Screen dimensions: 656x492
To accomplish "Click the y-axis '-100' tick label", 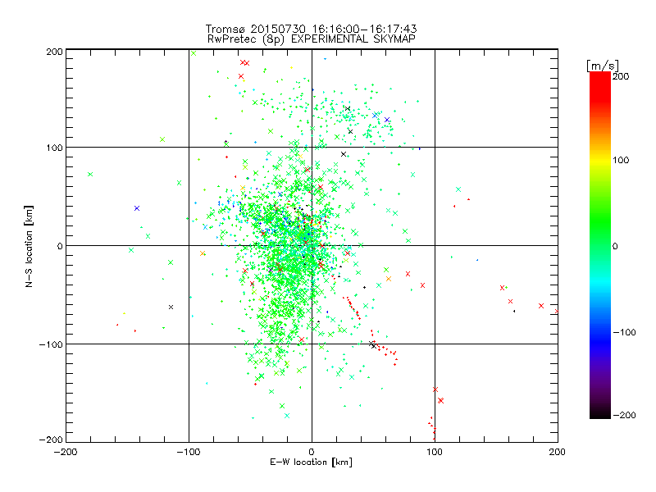I will click(x=51, y=344).
